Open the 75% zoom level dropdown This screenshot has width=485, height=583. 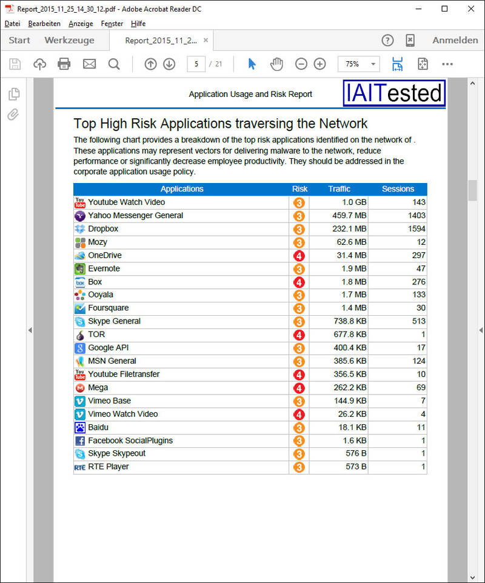tap(373, 64)
